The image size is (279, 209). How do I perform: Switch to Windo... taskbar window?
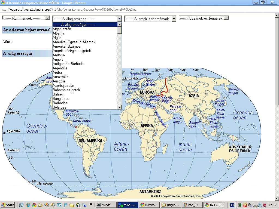pos(106,205)
